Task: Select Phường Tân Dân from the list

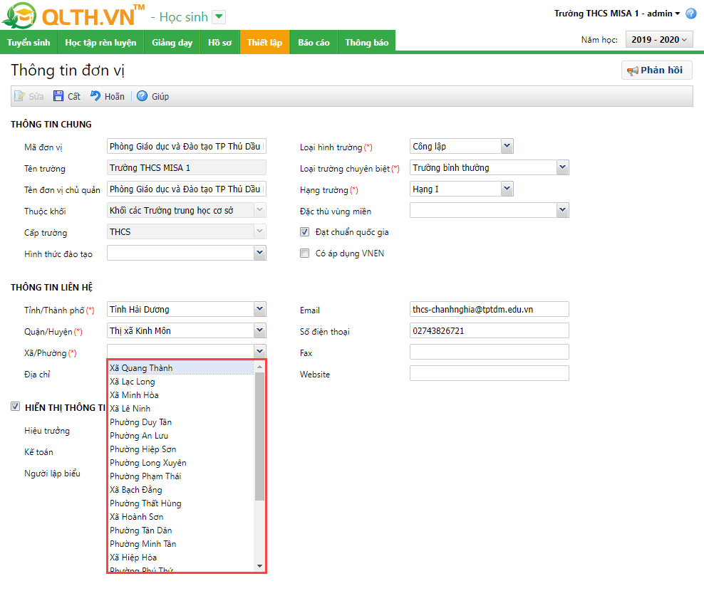Action: (x=181, y=530)
